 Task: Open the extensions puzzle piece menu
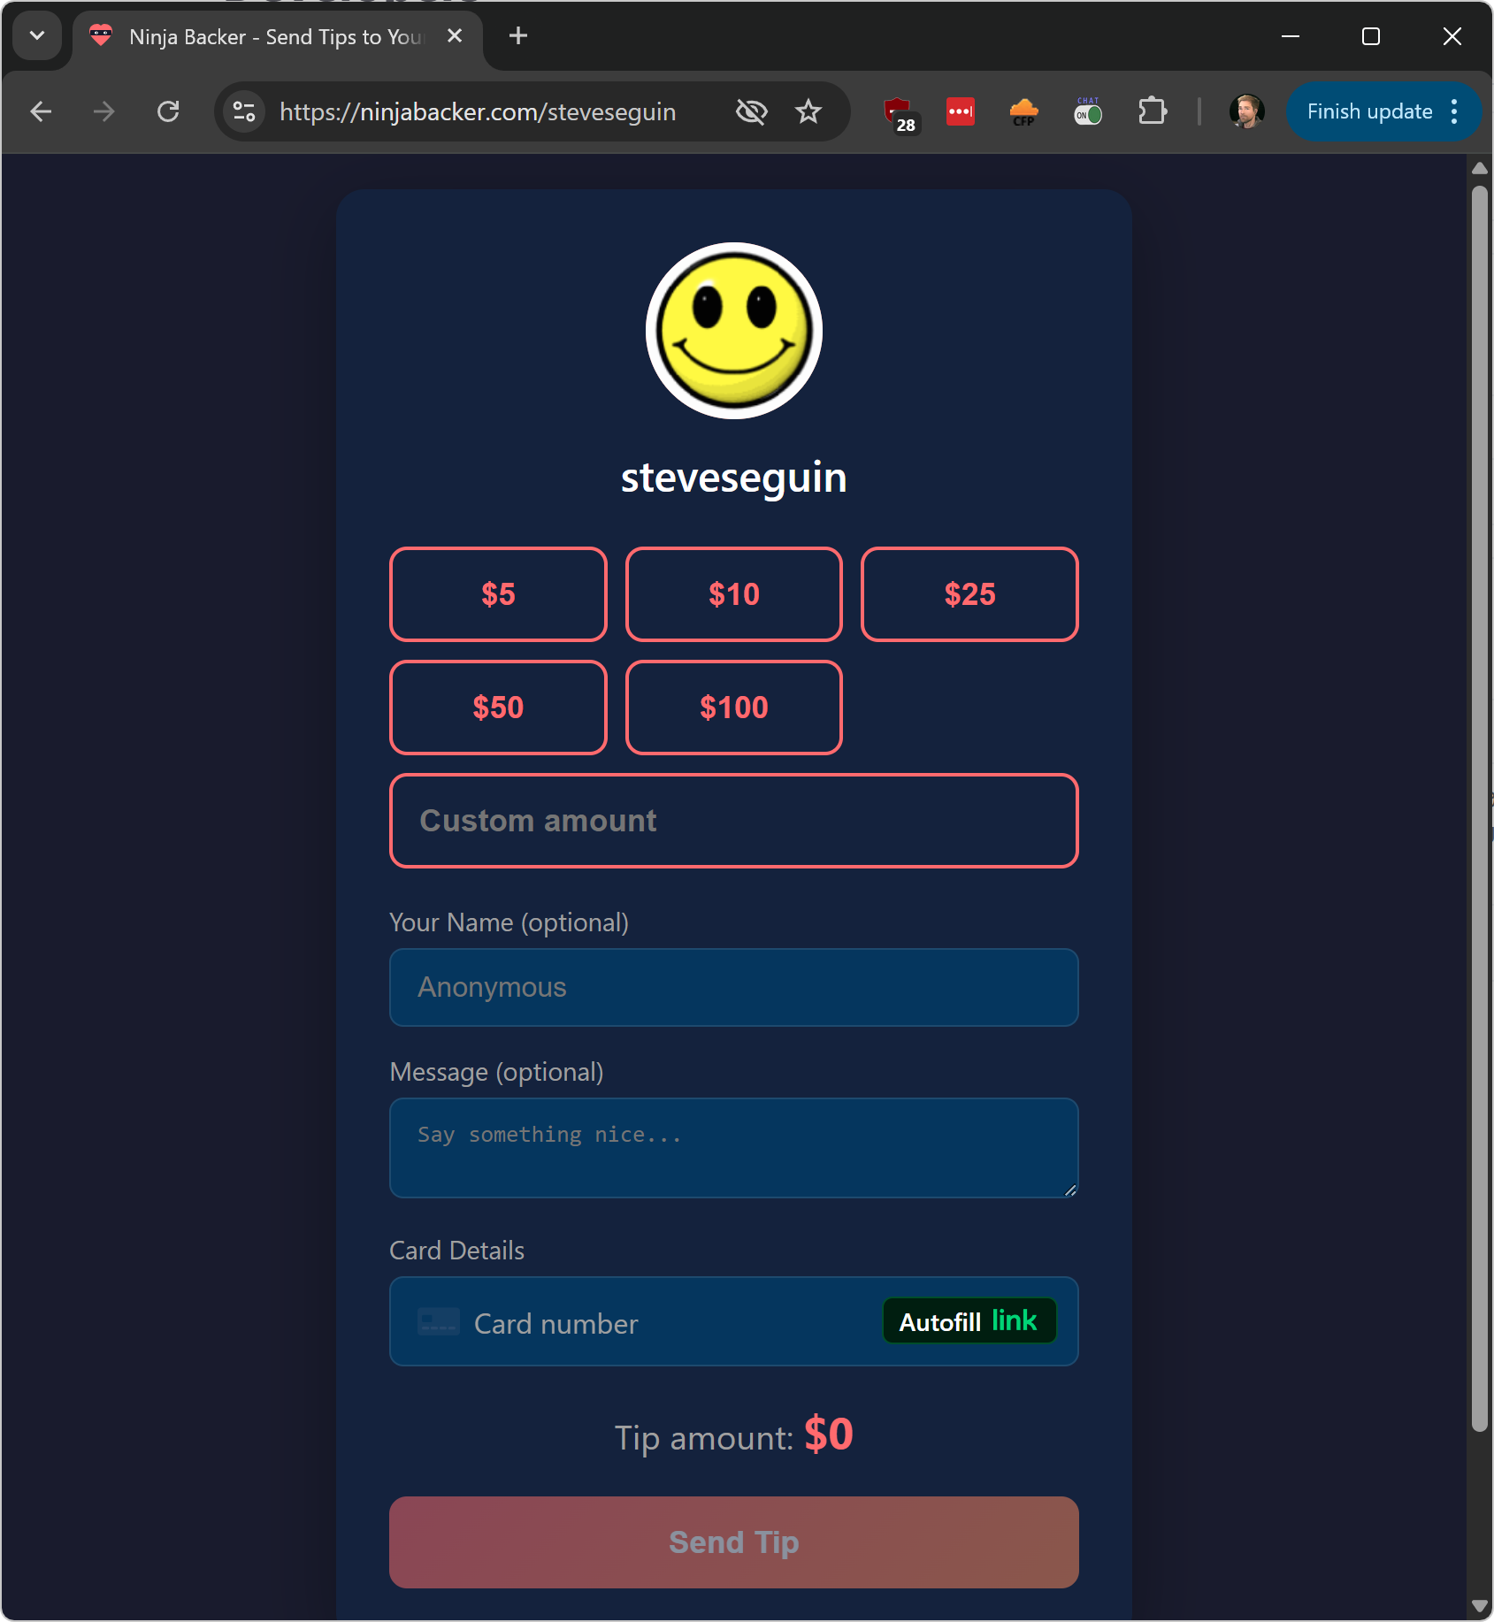1153,111
